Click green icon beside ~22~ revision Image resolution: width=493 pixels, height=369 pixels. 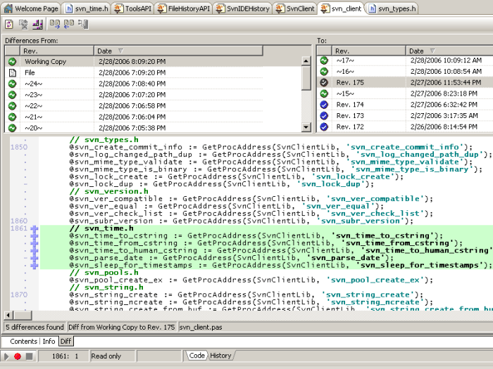[x=12, y=105]
